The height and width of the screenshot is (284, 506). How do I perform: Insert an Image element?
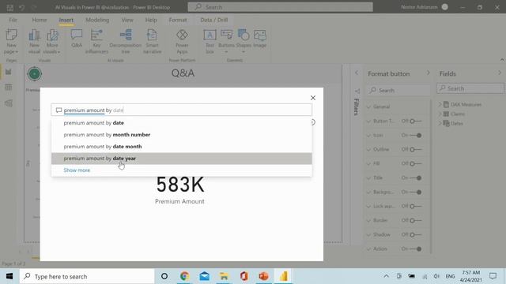260,35
